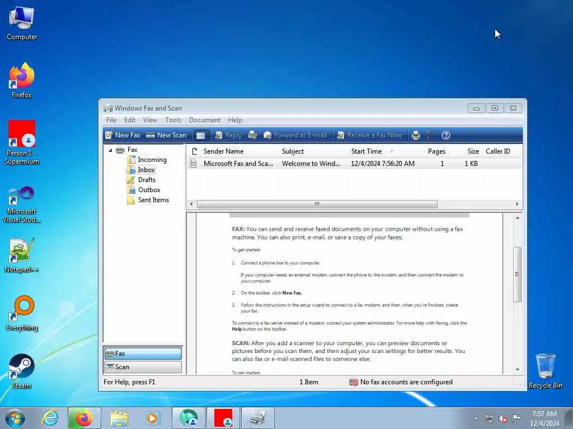Open the Help menu

tap(235, 120)
